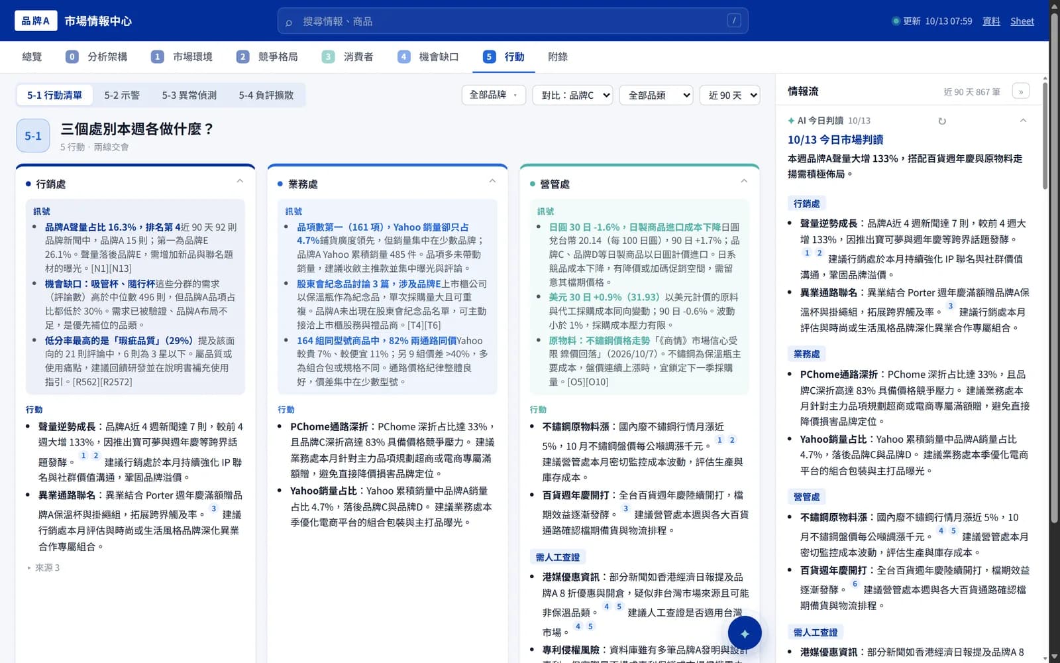Click the slash shortcut badge in search bar

pos(734,21)
